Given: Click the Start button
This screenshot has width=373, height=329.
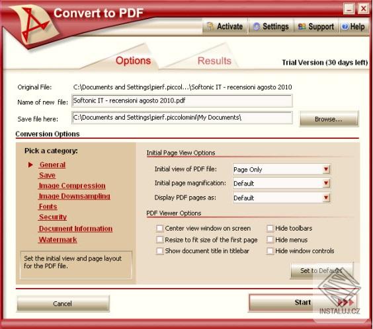Looking at the screenshot, I should click(x=303, y=303).
